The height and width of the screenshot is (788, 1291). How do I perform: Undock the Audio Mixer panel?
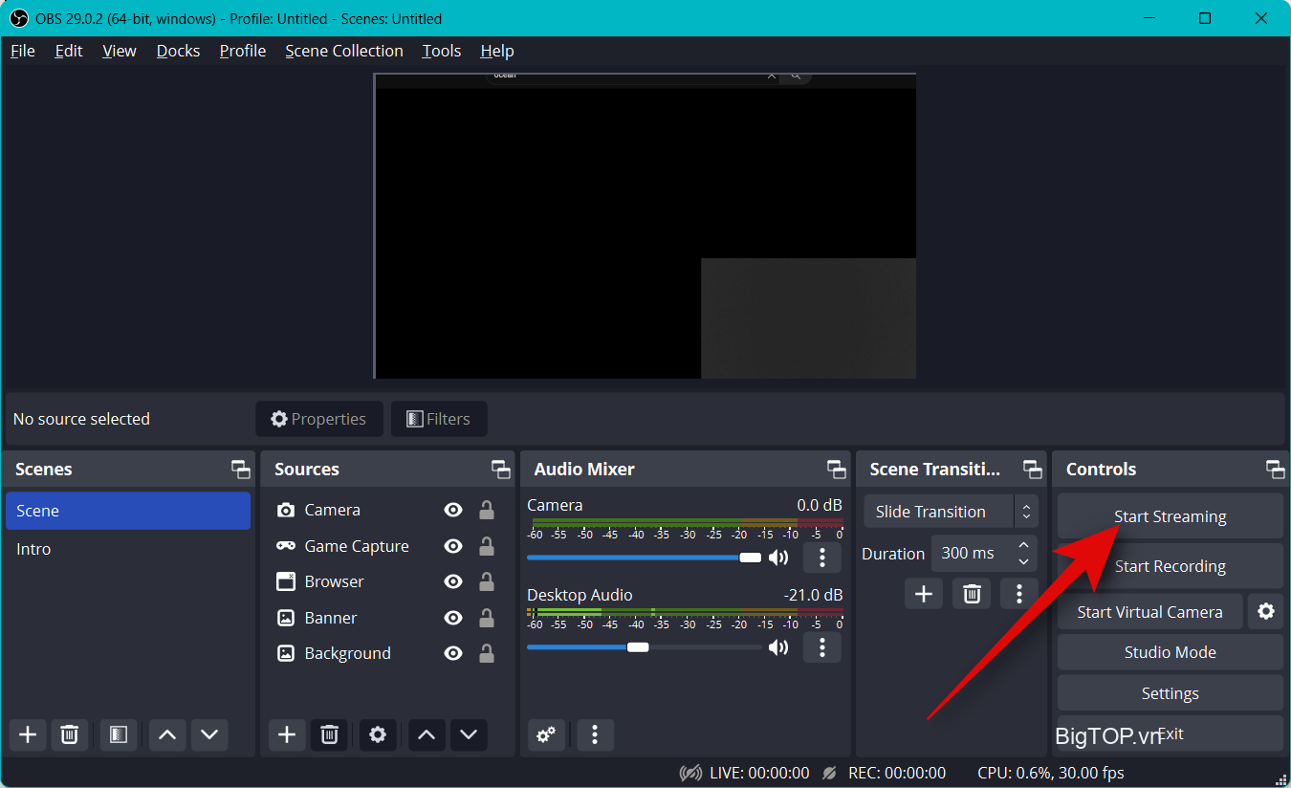837,470
